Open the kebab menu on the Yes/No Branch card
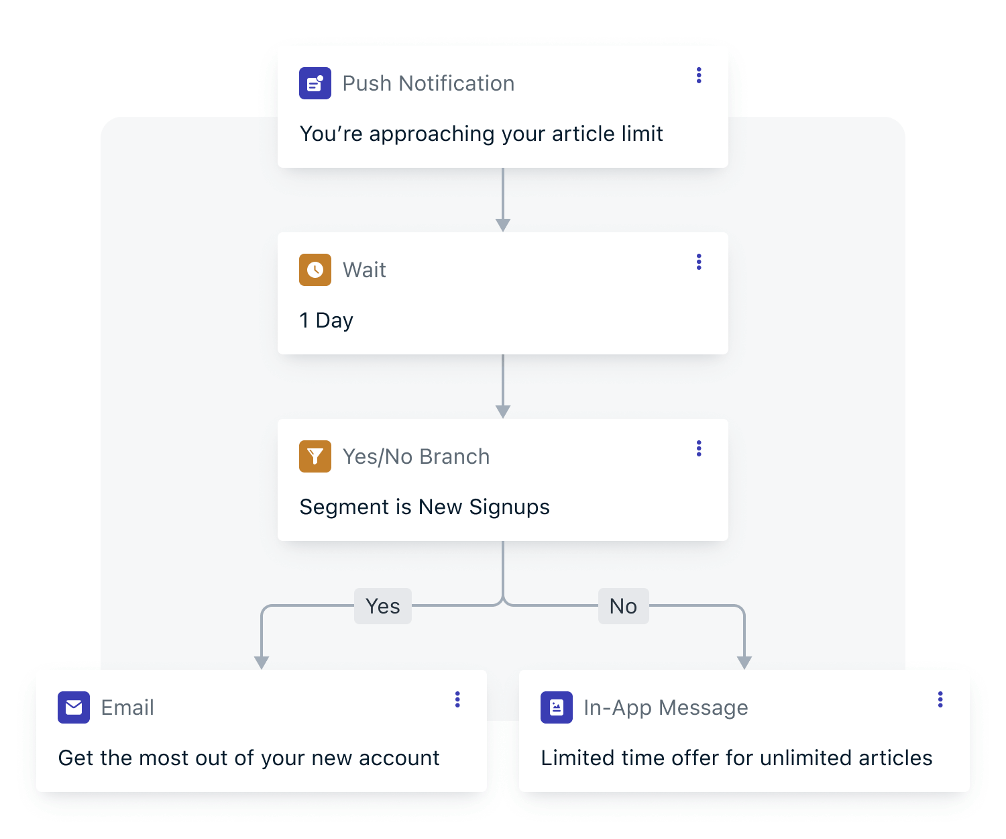 click(x=699, y=448)
